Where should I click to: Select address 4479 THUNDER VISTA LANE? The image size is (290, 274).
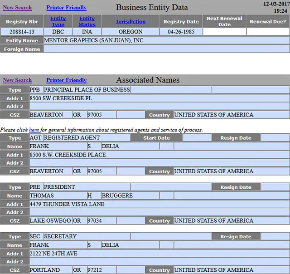click(67, 204)
